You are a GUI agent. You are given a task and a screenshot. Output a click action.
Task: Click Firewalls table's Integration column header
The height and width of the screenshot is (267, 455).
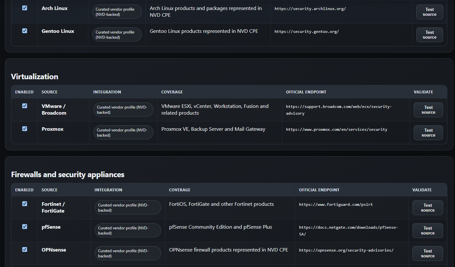click(108, 190)
